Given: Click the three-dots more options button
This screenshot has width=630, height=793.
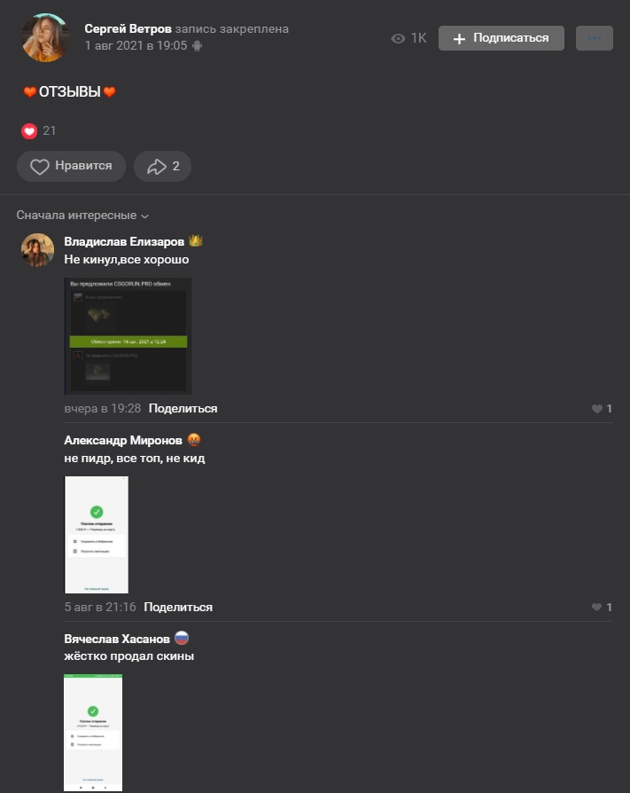Looking at the screenshot, I should click(595, 38).
